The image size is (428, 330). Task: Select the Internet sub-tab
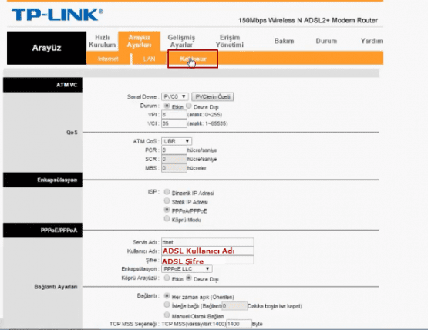click(108, 59)
